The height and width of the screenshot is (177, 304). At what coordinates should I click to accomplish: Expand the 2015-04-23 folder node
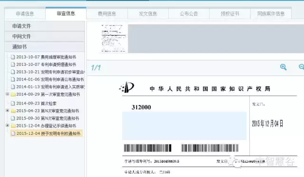pos(8,110)
